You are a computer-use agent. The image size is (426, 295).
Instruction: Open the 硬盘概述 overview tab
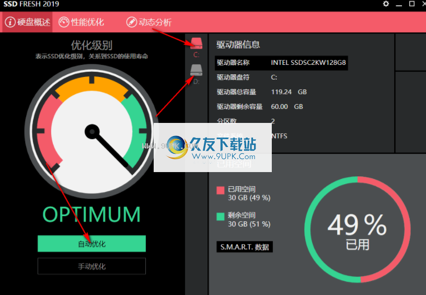point(27,22)
